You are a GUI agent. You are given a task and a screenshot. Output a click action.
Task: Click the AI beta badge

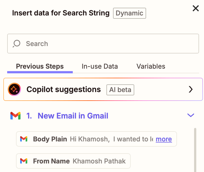[120, 90]
